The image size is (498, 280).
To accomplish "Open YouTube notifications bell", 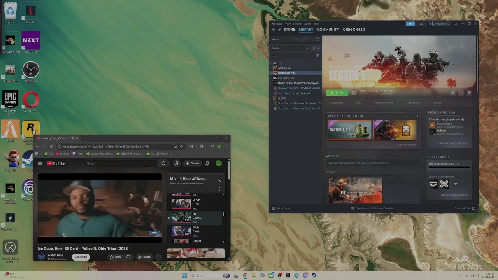I will point(207,163).
